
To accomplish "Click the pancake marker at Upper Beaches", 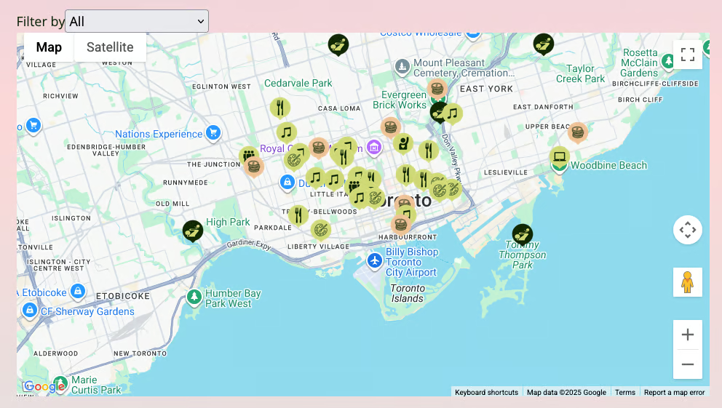I will [578, 132].
